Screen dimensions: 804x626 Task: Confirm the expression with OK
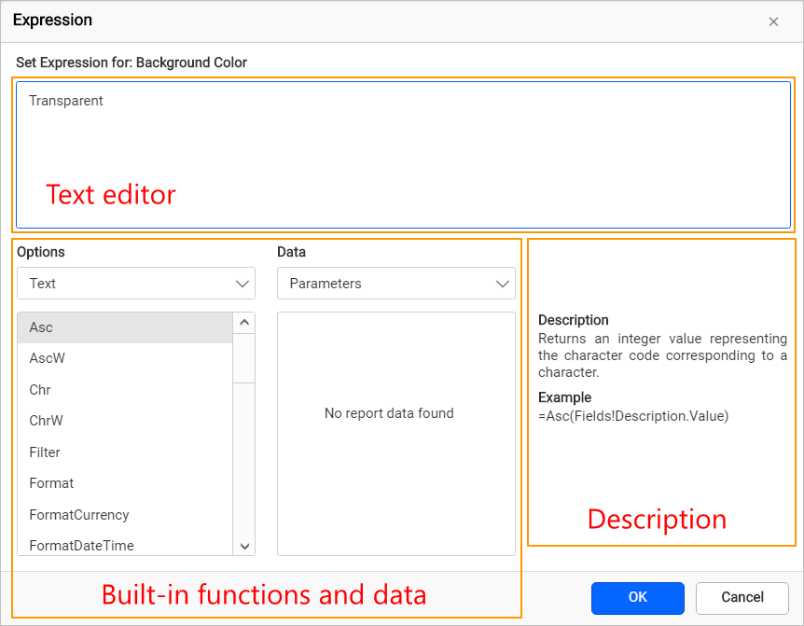[637, 598]
